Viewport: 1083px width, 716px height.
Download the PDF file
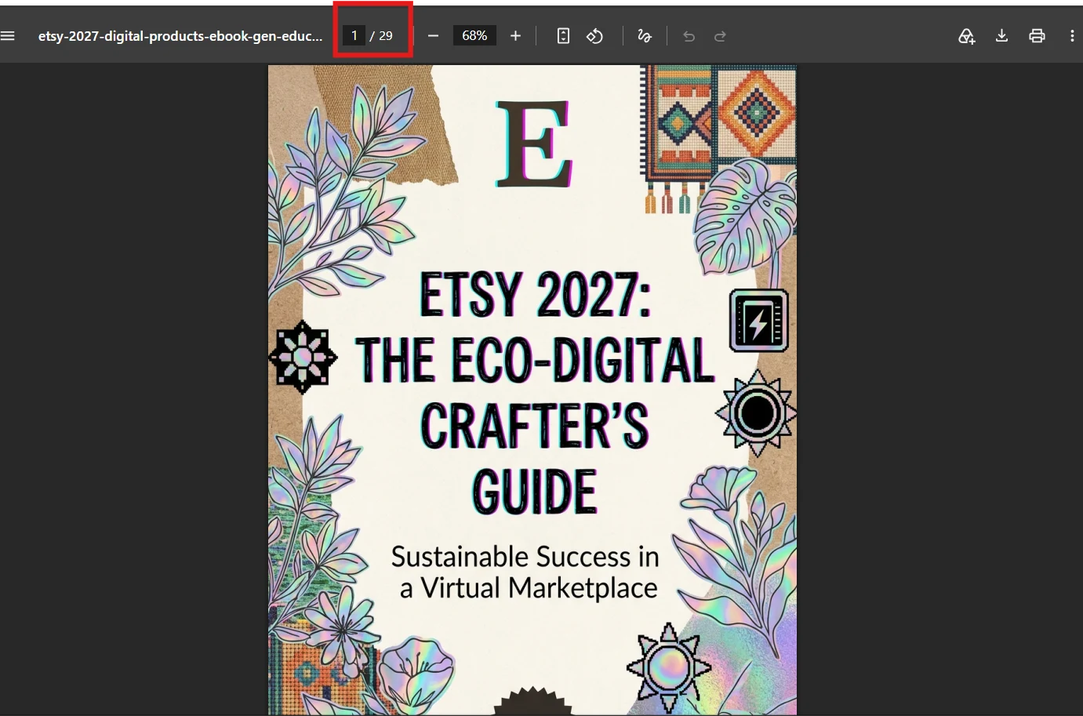tap(1001, 36)
